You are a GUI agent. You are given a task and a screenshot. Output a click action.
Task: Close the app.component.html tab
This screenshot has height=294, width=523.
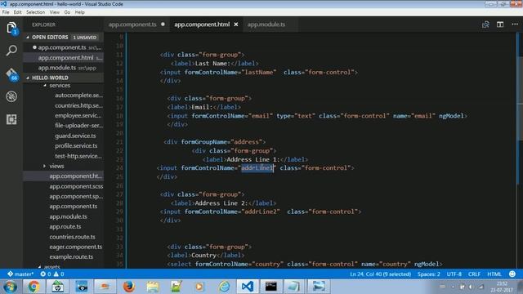coord(236,24)
